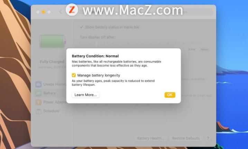Click the Power Adapter lightning icon
The image size is (248, 149).
point(38,102)
